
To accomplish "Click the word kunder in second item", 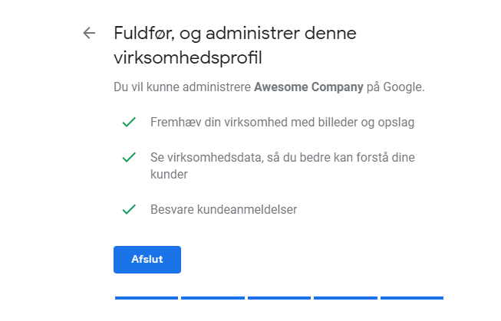I will click(169, 175).
